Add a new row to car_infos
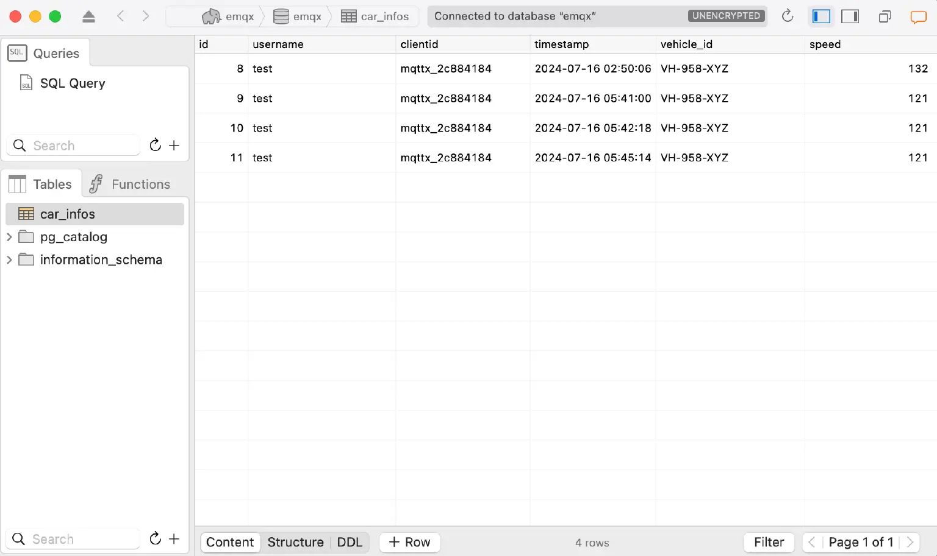Image resolution: width=937 pixels, height=556 pixels. pos(409,542)
